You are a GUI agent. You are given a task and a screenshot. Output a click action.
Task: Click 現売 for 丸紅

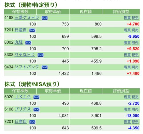pyautogui.click(x=135, y=43)
